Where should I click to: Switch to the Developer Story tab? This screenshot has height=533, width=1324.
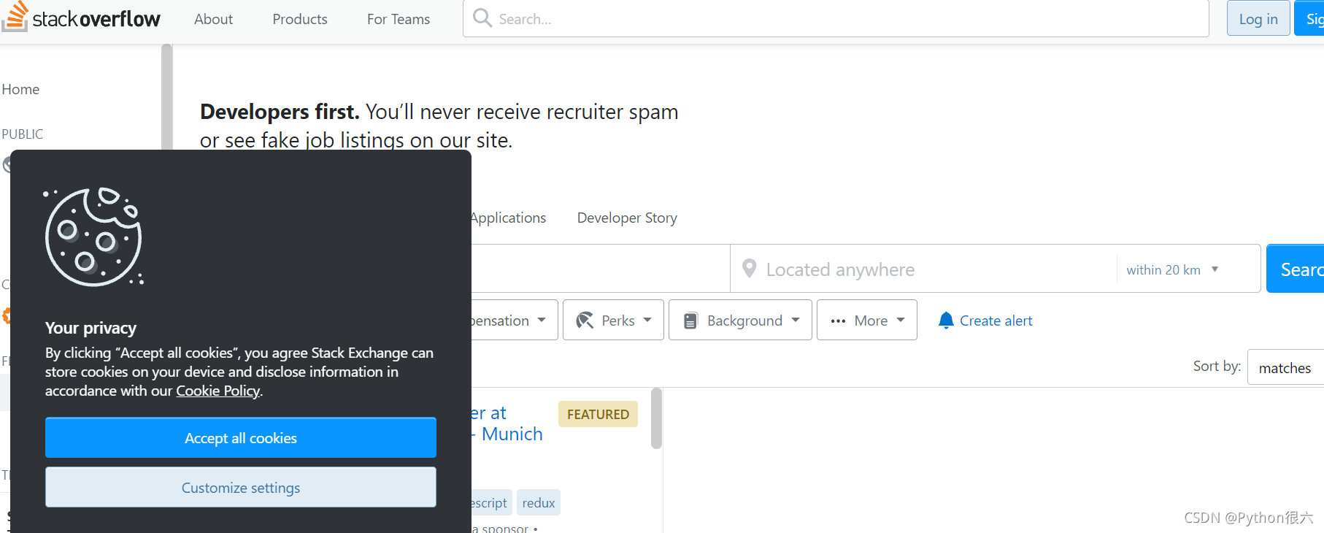[x=627, y=218]
